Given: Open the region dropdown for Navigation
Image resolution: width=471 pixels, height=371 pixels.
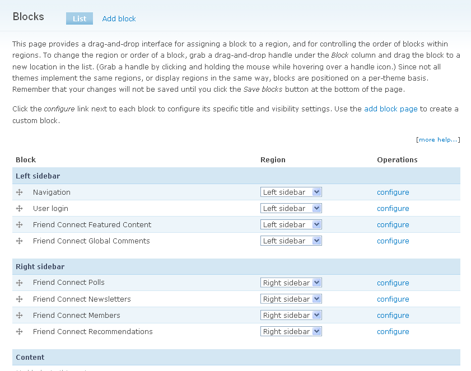Looking at the screenshot, I should coord(291,192).
